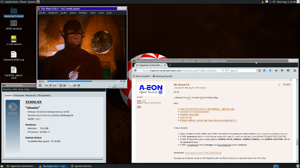300x168 pixels.
Task: Open the VLC Audio menu
Action: [64, 13]
